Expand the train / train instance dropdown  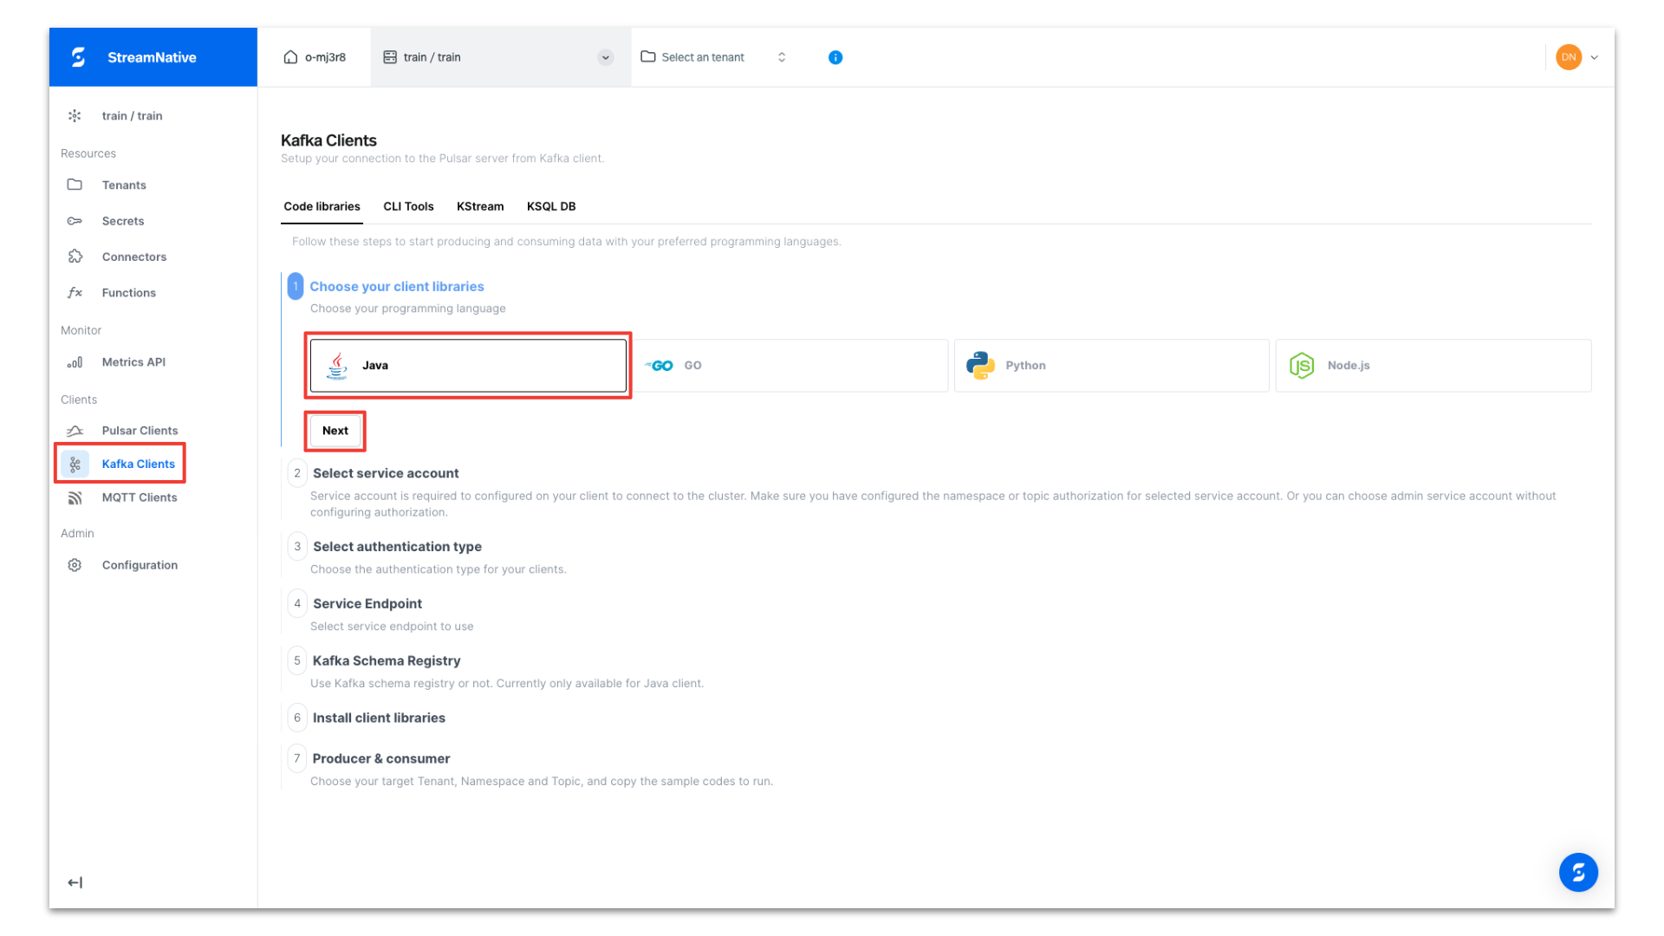[605, 57]
